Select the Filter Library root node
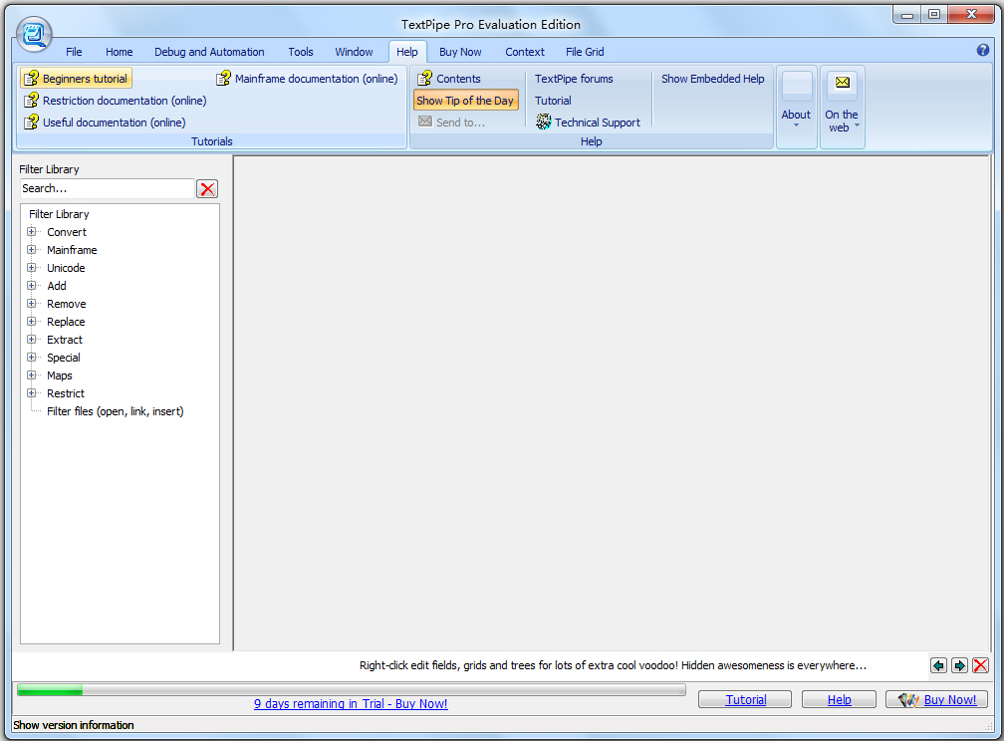This screenshot has width=1004, height=741. pyautogui.click(x=59, y=214)
